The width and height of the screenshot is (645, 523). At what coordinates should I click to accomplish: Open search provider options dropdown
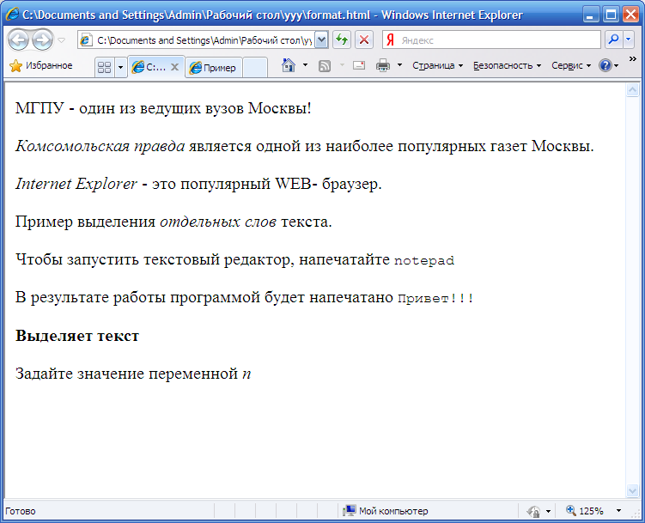point(628,40)
